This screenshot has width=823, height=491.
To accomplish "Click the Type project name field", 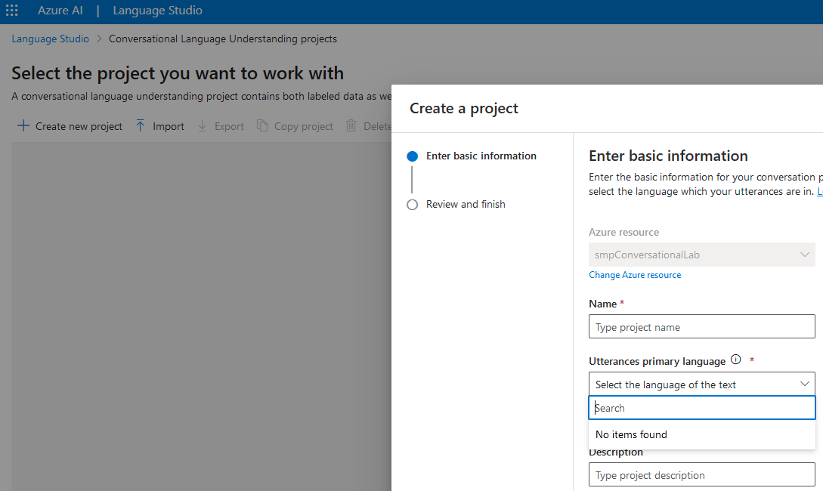I will [x=702, y=327].
